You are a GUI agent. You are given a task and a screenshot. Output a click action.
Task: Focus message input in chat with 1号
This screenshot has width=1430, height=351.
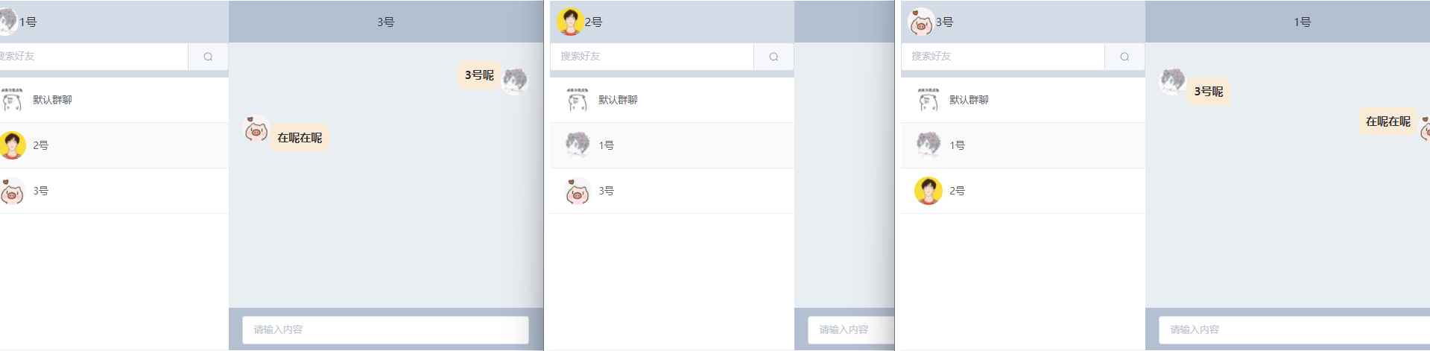point(1294,329)
